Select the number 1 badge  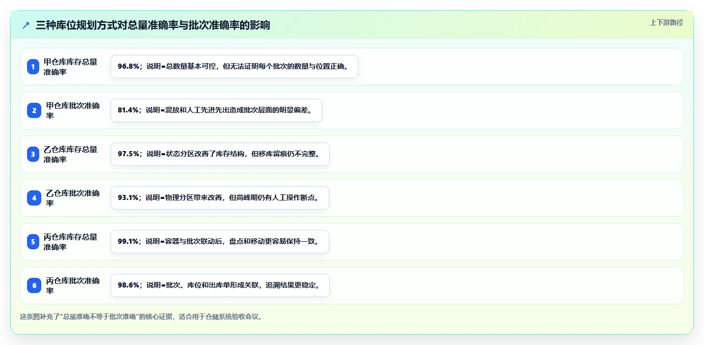[33, 67]
